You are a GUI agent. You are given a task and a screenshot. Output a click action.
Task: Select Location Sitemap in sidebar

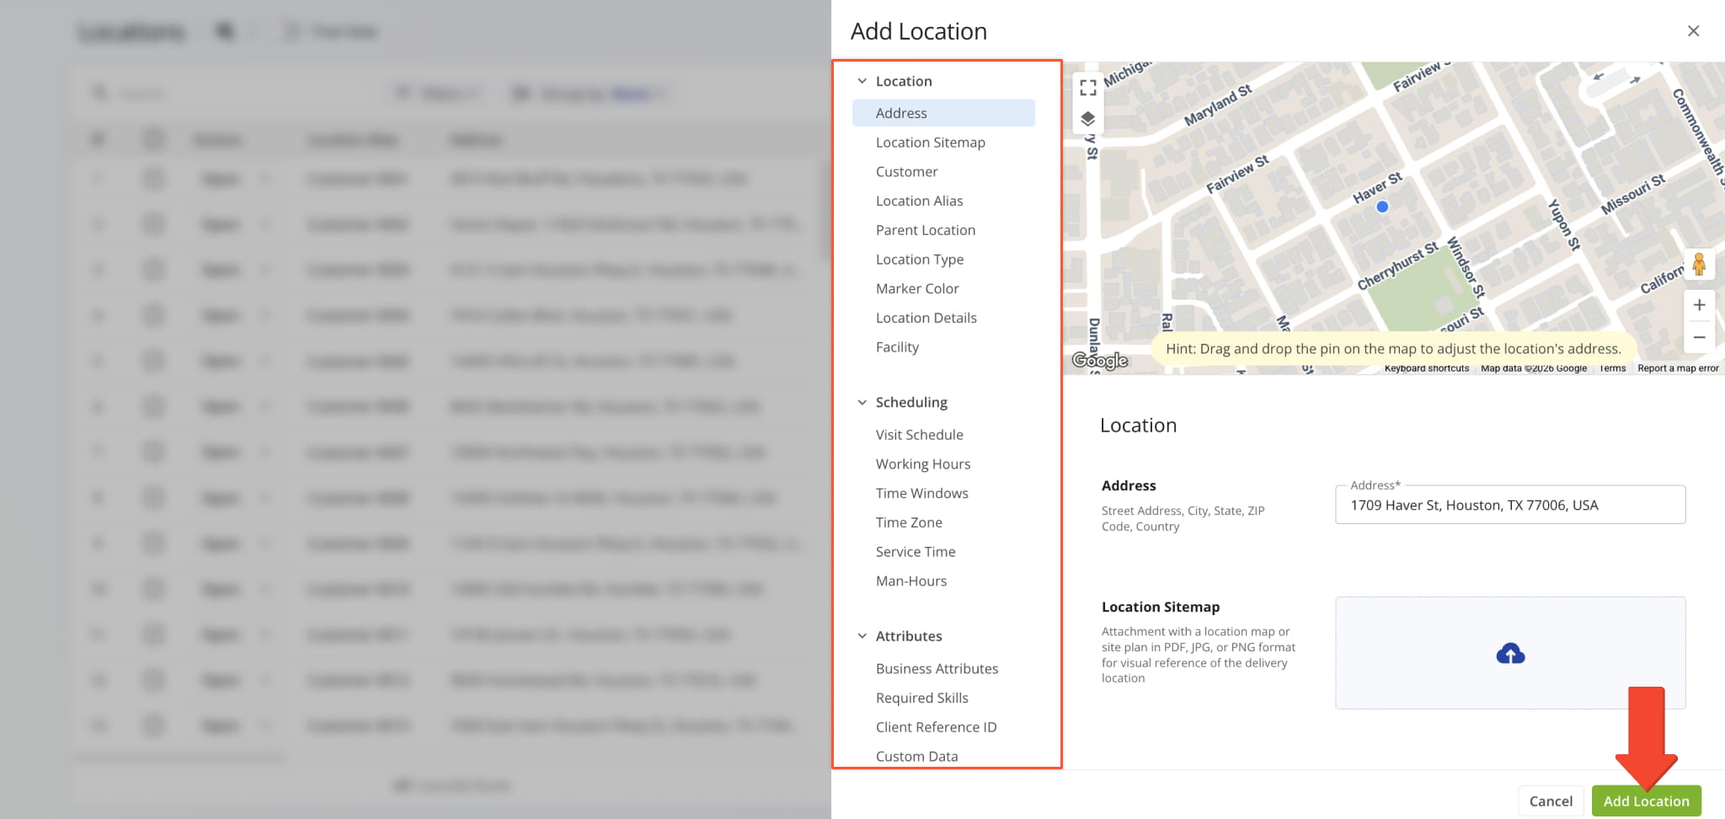coord(930,142)
